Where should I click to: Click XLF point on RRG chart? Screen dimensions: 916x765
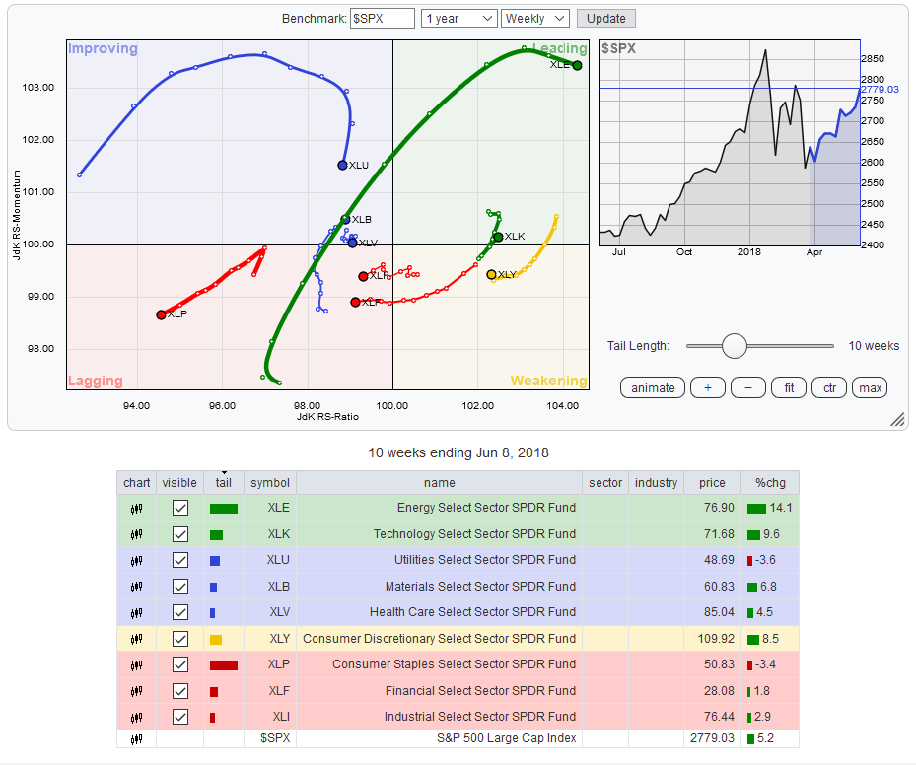[x=355, y=302]
